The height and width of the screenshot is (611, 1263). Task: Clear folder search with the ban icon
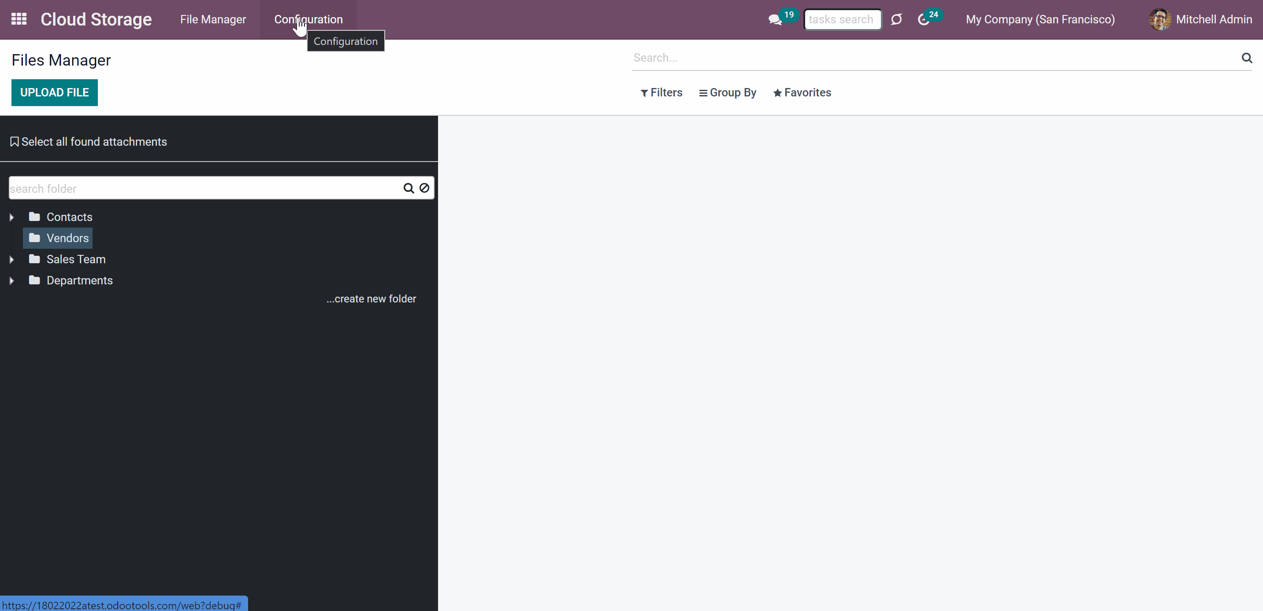tap(424, 188)
